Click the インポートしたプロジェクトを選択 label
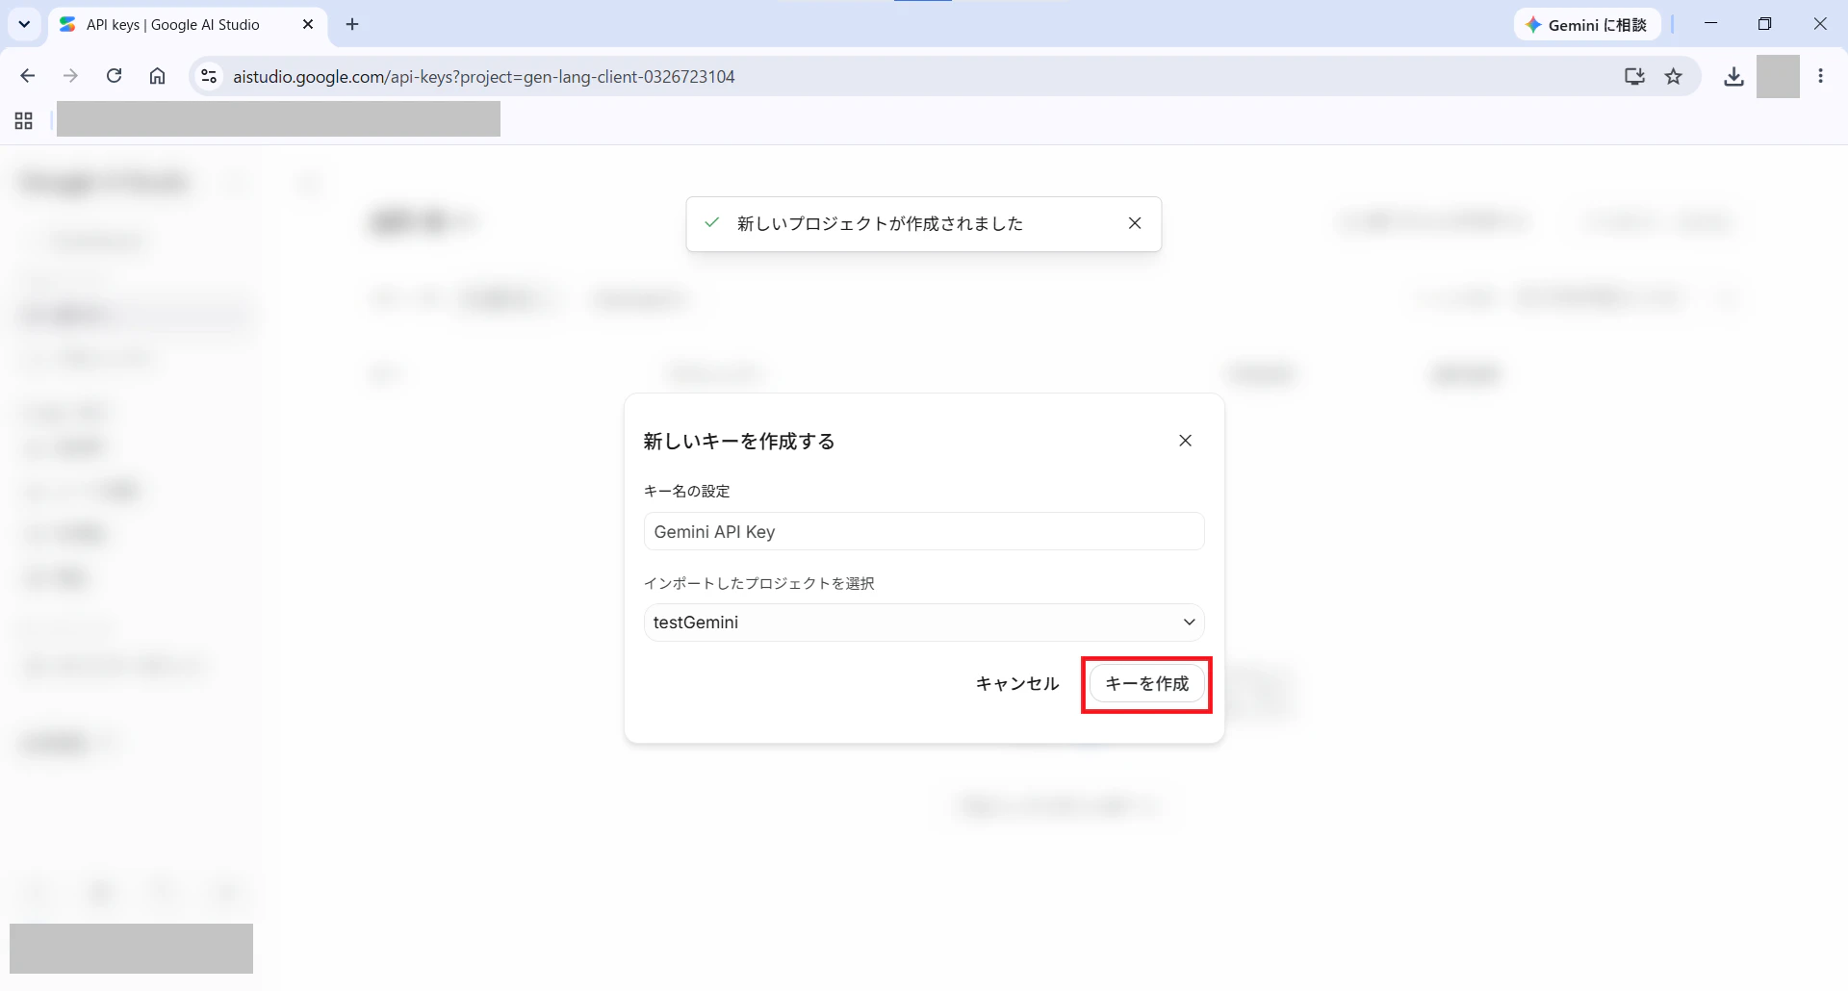 [758, 584]
